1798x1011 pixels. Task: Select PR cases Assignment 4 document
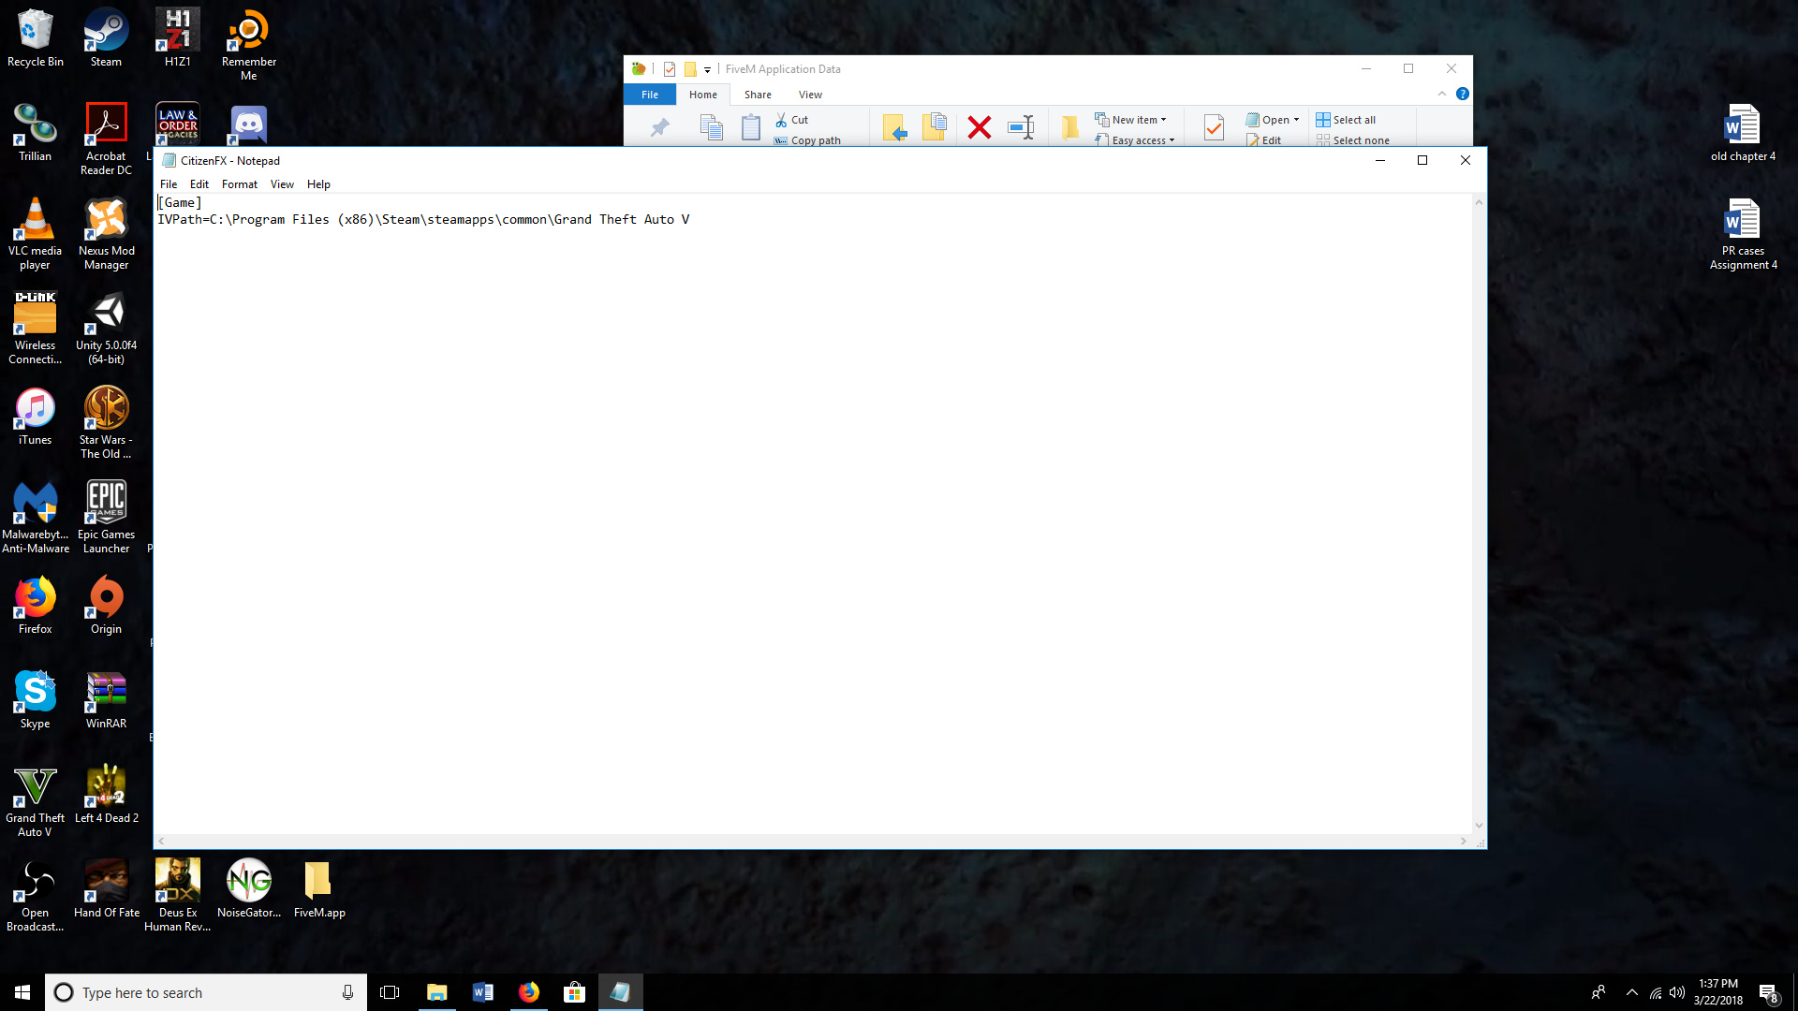point(1743,233)
